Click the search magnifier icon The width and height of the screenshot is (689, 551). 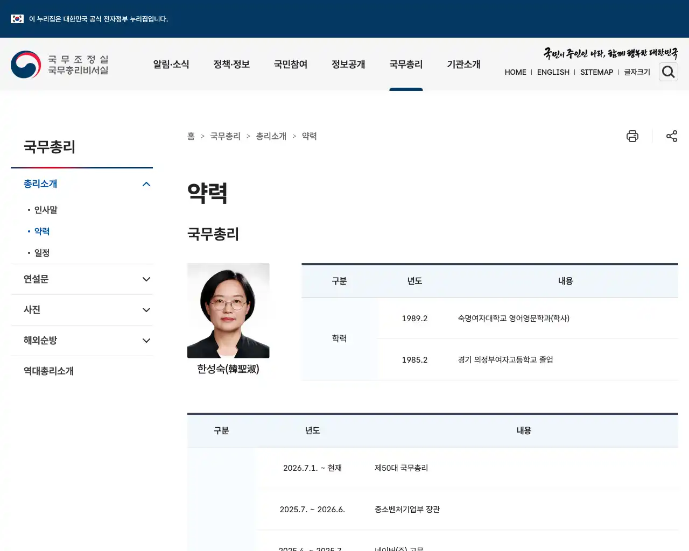coord(669,72)
